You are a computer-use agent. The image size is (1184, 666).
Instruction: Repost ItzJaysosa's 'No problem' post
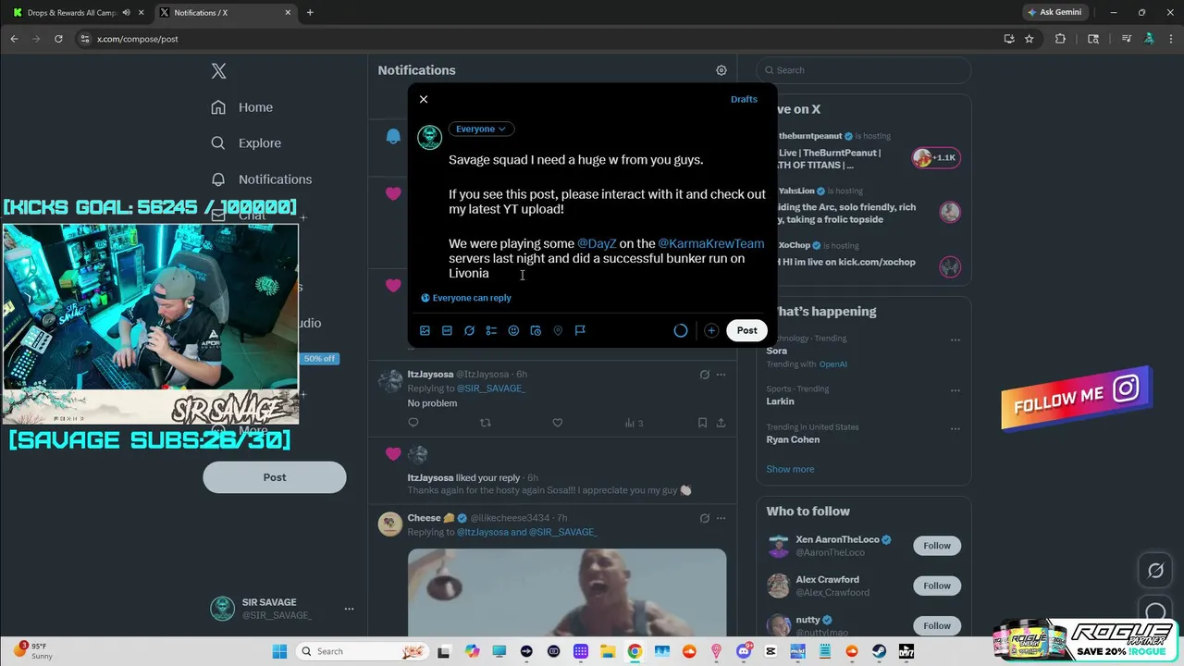486,423
